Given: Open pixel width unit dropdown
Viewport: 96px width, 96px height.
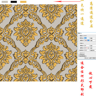Looking at the screenshot, I should pos(93,38).
